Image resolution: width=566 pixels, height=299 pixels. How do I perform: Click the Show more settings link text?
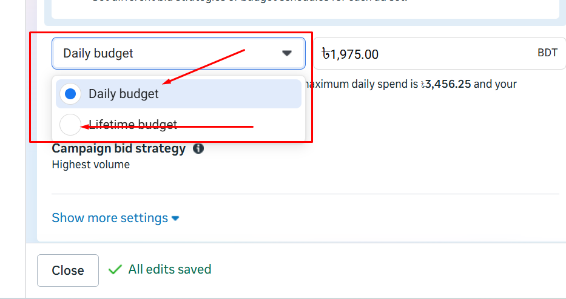click(110, 218)
